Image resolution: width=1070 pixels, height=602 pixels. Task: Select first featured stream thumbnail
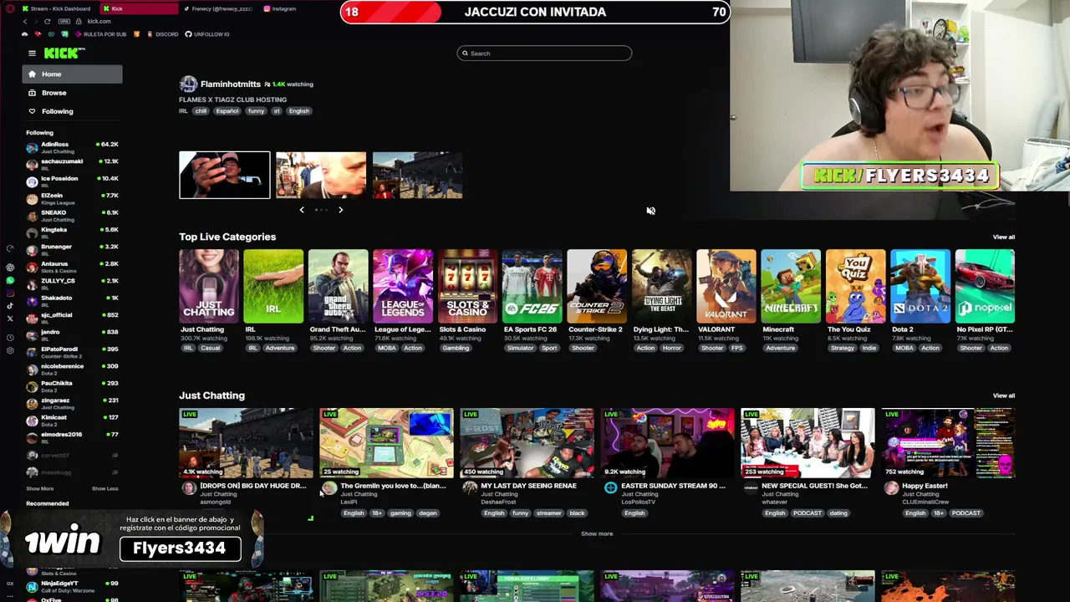tap(225, 175)
